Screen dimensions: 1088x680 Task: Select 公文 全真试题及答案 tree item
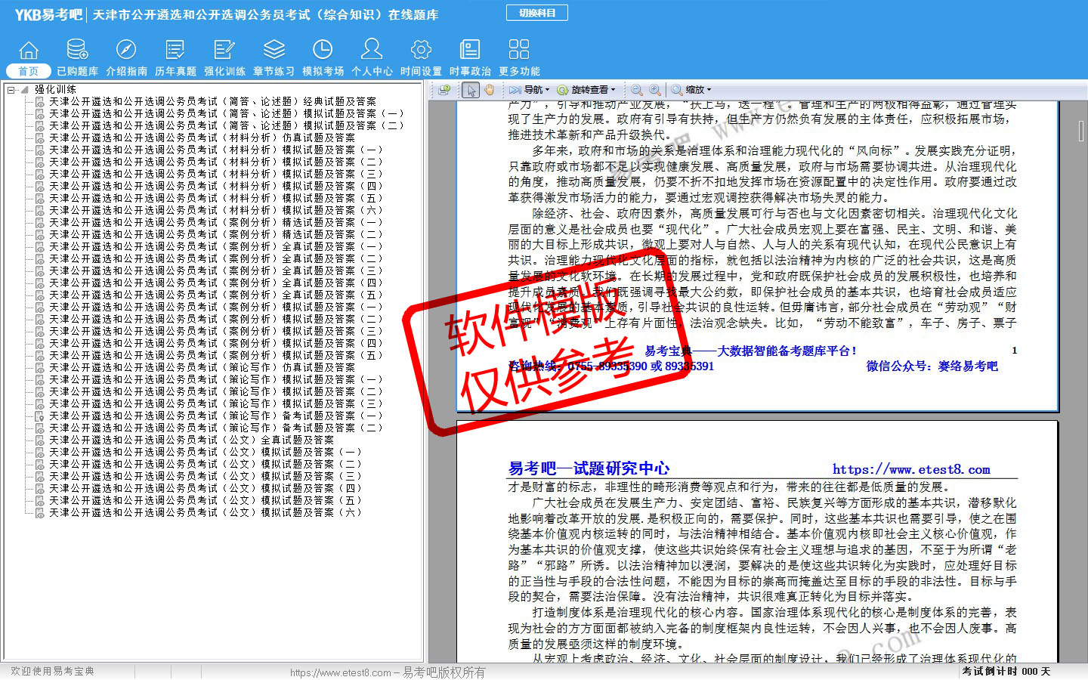191,440
